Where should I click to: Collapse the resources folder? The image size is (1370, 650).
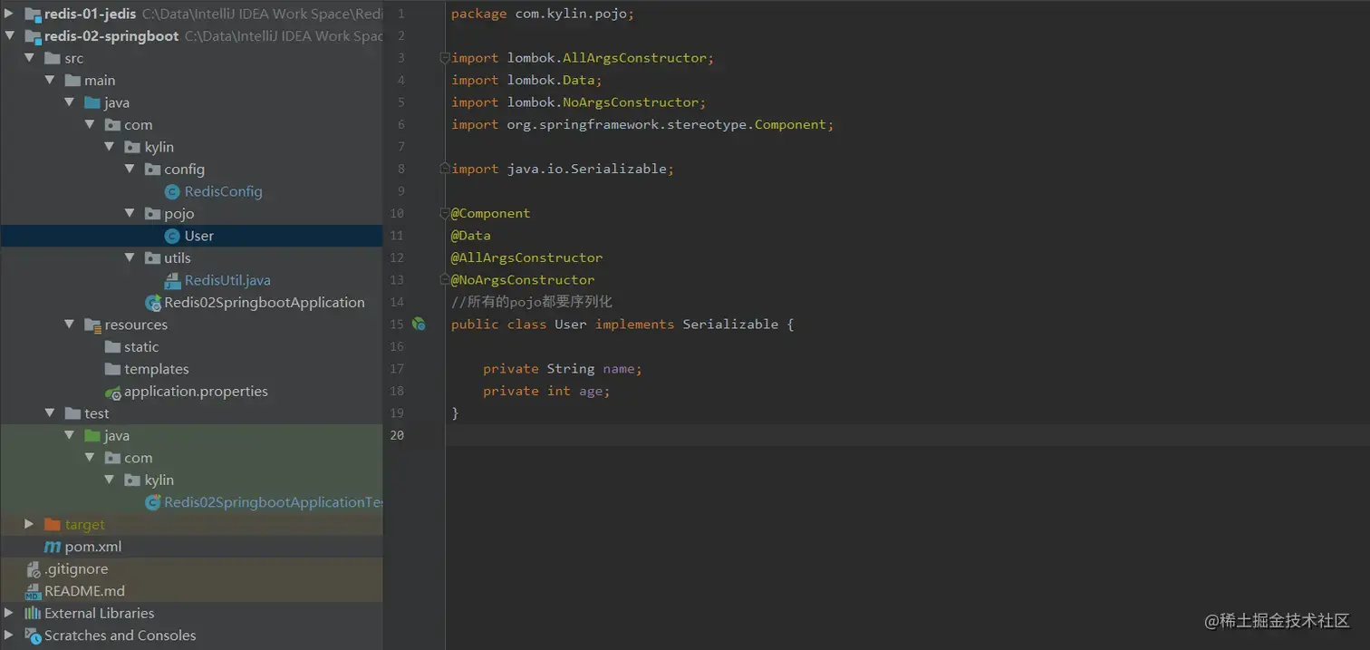click(70, 325)
